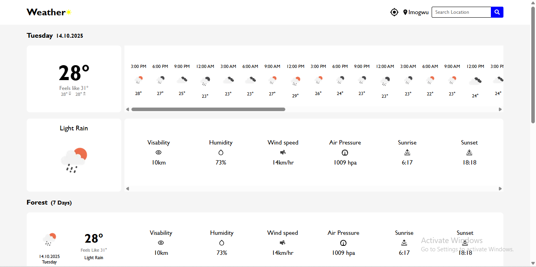Click the 18:18 sunset time in today's panel
This screenshot has height=267, width=536.
(x=469, y=163)
